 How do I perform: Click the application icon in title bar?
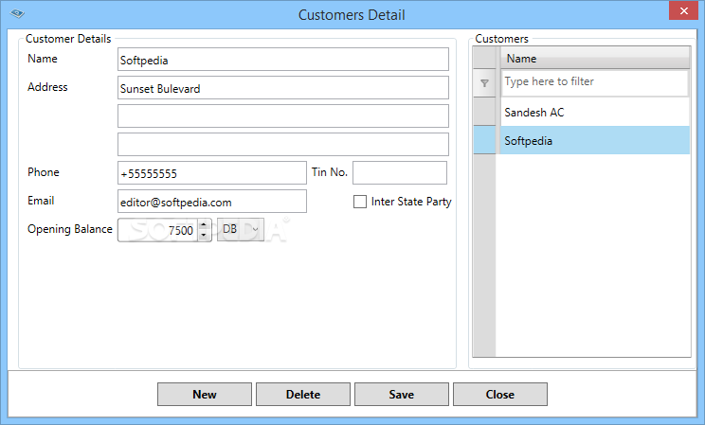[x=17, y=13]
